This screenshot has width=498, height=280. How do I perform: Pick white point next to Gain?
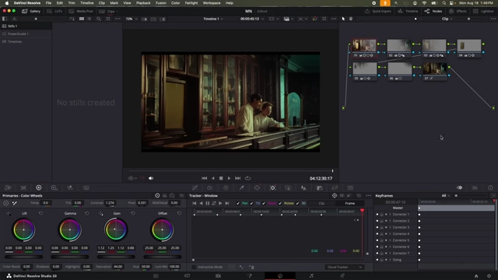[100, 213]
